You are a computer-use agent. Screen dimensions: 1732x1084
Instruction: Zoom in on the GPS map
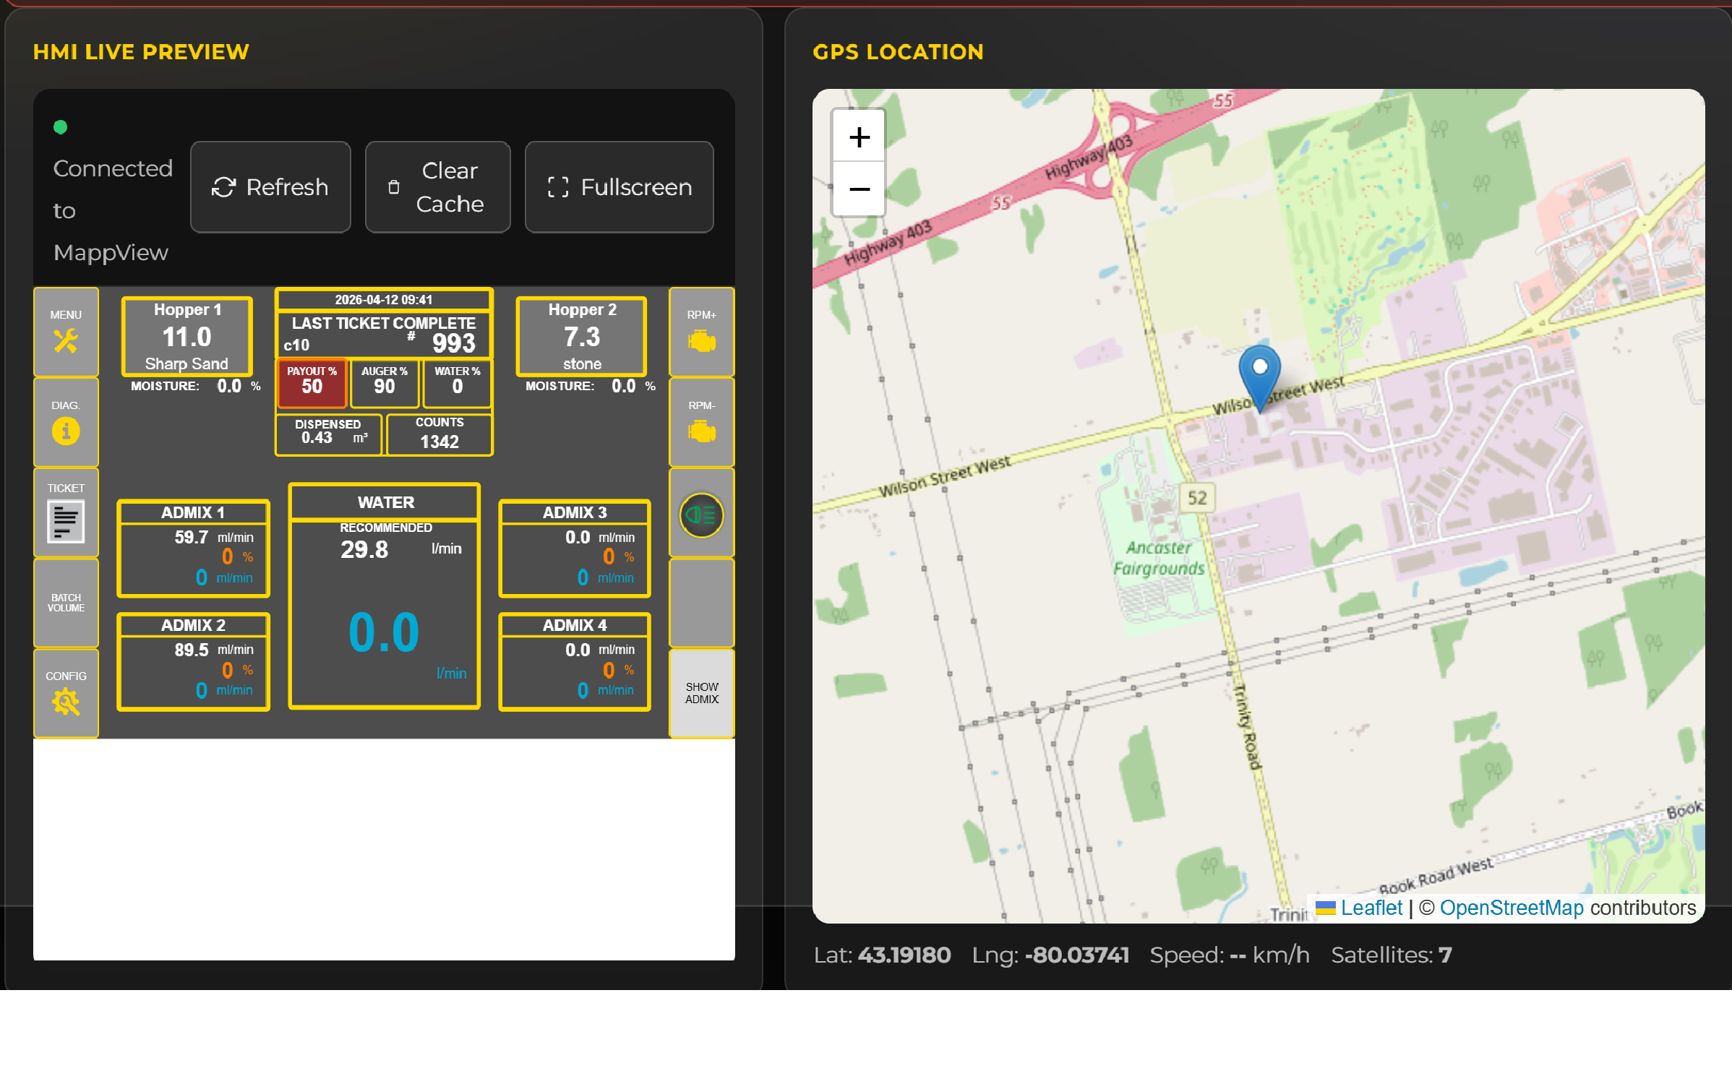[x=858, y=136]
